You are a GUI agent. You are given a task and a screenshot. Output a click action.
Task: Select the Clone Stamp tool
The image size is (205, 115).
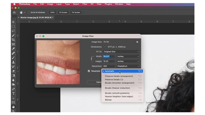pos(13,62)
